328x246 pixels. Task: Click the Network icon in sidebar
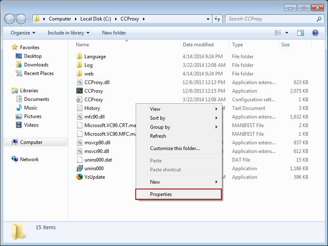click(15, 159)
